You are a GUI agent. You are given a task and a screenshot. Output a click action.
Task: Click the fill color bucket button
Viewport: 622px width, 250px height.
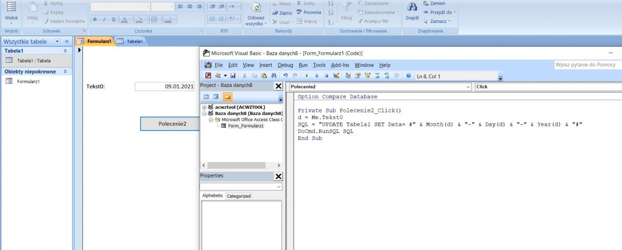click(139, 19)
